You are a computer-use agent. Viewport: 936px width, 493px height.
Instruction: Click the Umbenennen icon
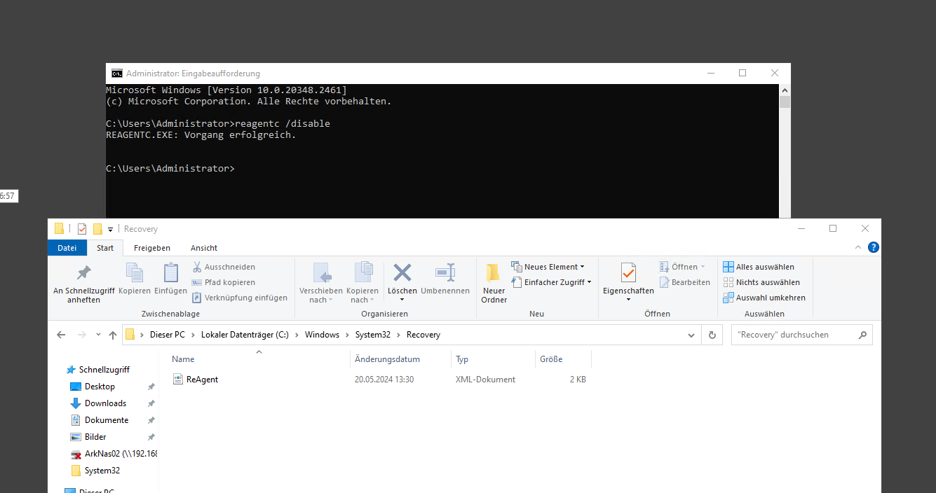445,279
